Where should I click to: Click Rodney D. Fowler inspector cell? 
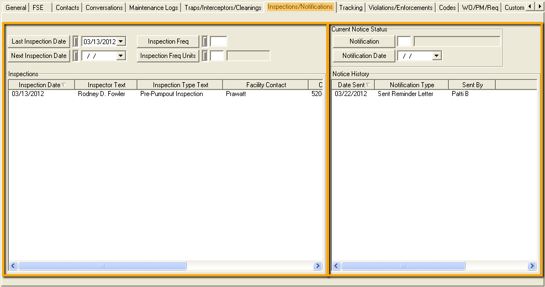click(x=102, y=94)
